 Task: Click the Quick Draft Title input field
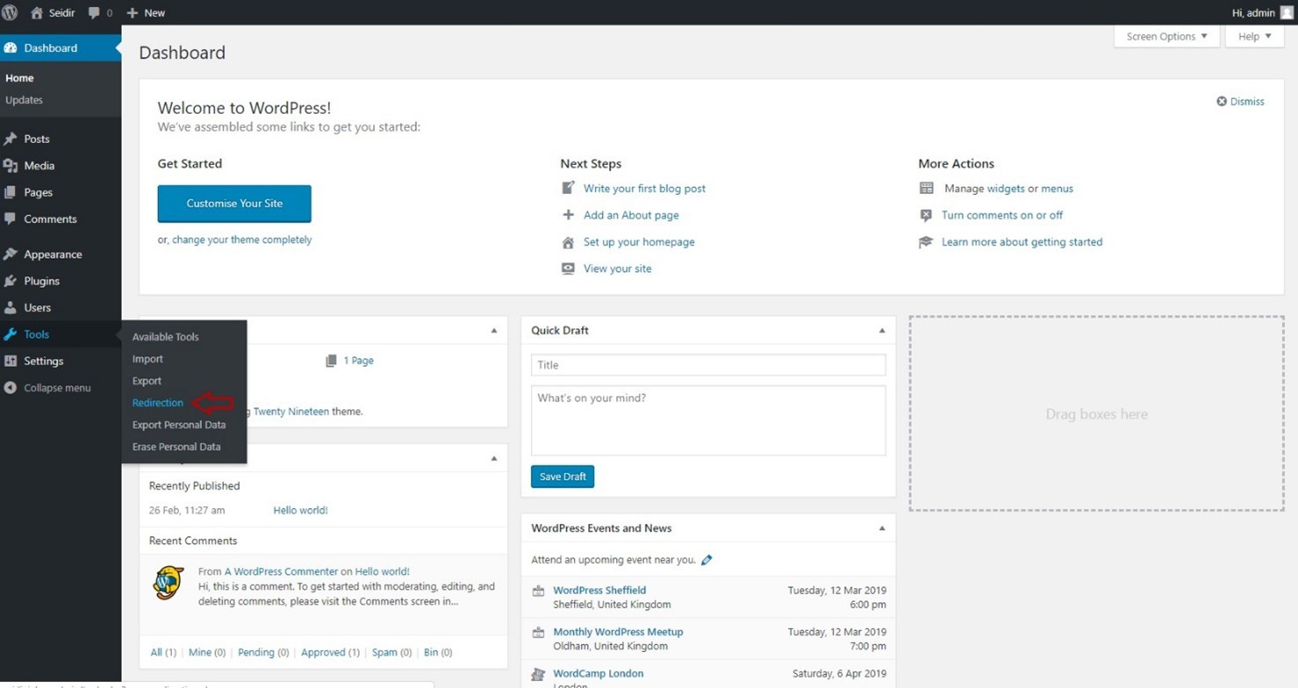(708, 365)
